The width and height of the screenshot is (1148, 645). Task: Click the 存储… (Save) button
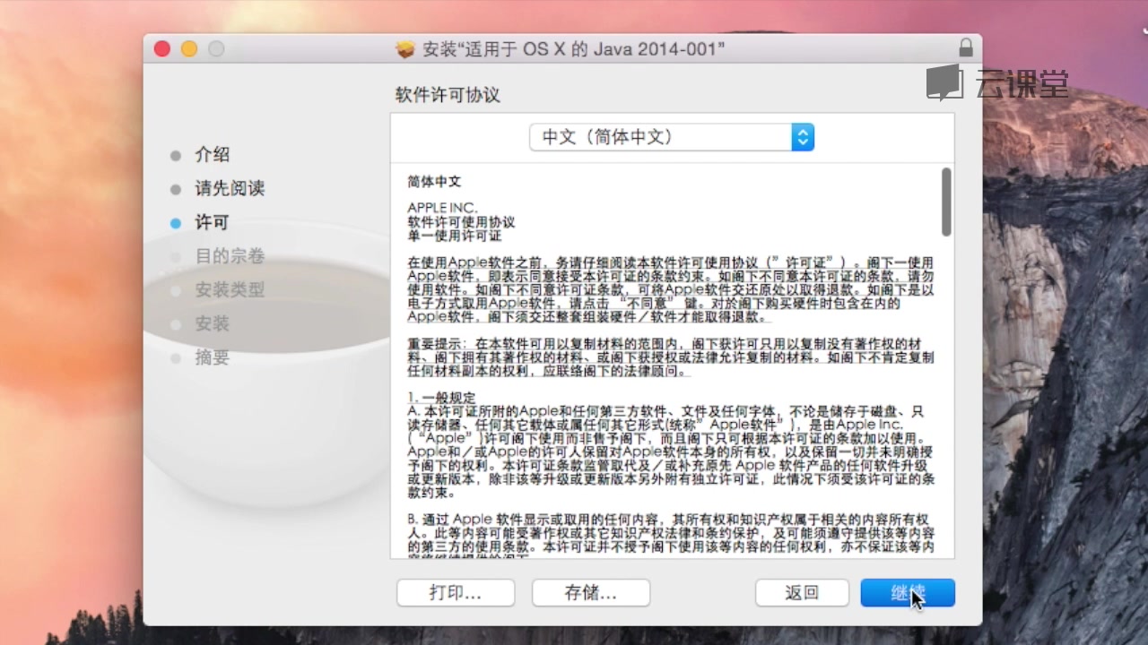(x=591, y=592)
